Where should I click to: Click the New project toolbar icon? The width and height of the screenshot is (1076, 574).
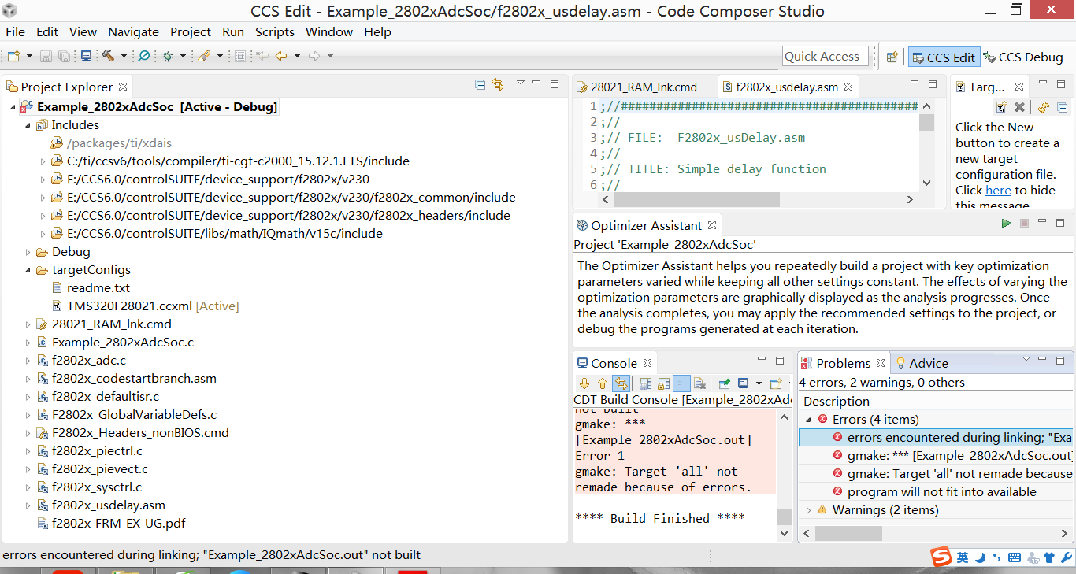click(x=13, y=56)
